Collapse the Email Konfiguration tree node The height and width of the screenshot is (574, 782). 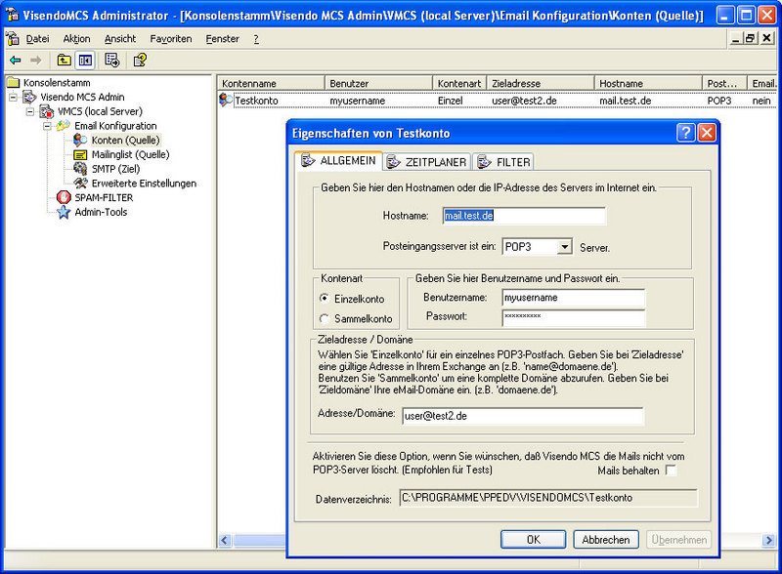pyautogui.click(x=47, y=126)
